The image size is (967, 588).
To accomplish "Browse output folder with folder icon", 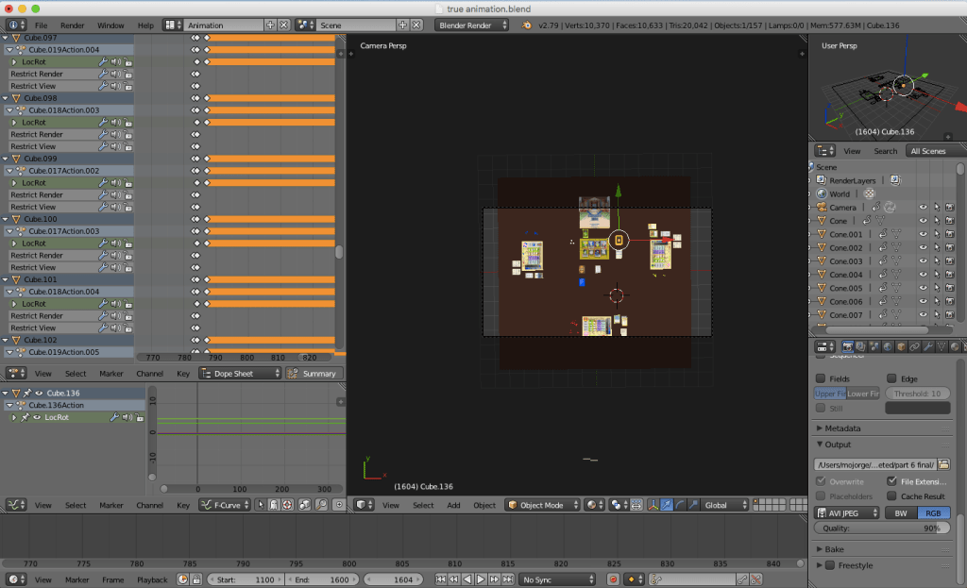I will click(943, 464).
